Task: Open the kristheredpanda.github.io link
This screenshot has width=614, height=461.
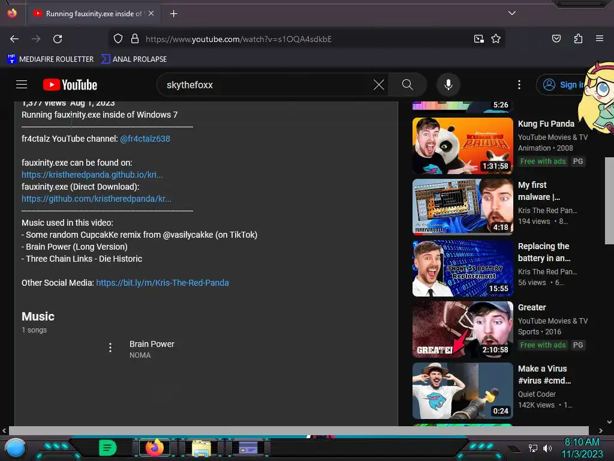Action: (x=92, y=175)
